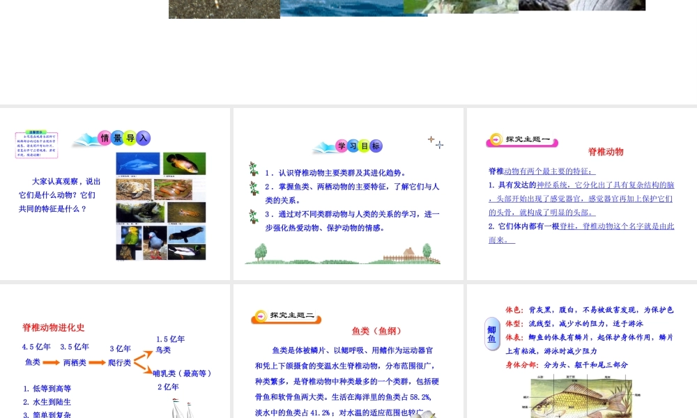Click the blue 鲫鱼 pill label

[491, 334]
